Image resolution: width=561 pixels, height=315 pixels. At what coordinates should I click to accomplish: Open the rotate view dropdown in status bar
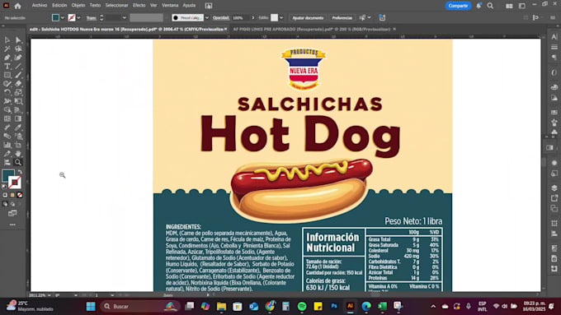point(76,295)
